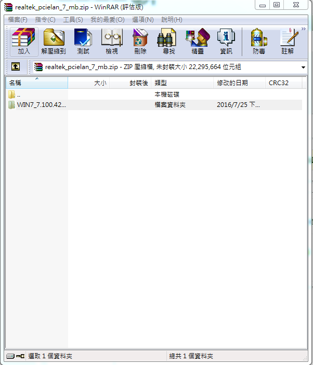This screenshot has height=365, width=313.
Task: Sort by the CRC32 column header
Action: [x=284, y=83]
